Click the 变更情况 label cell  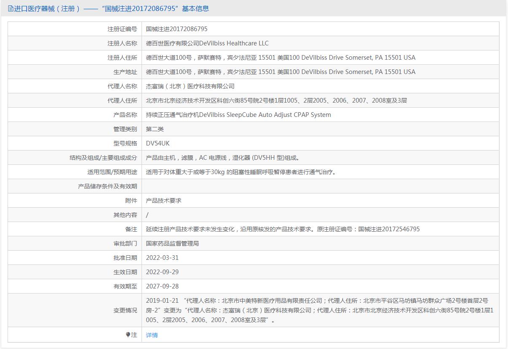[x=75, y=310]
